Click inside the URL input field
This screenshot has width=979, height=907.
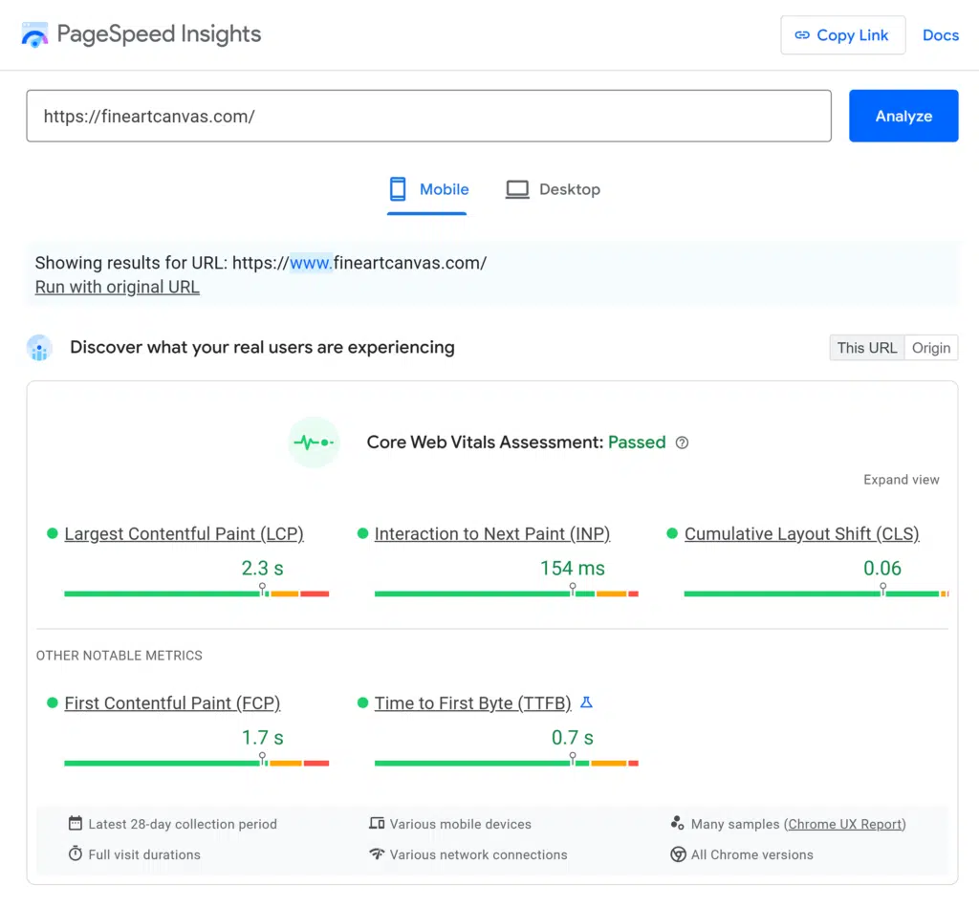point(428,116)
